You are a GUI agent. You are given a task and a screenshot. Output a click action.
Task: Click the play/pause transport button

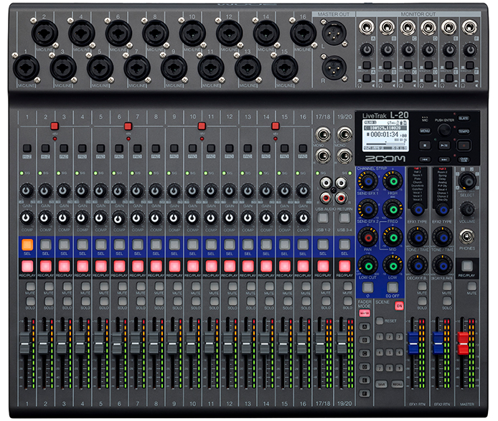coord(444,146)
